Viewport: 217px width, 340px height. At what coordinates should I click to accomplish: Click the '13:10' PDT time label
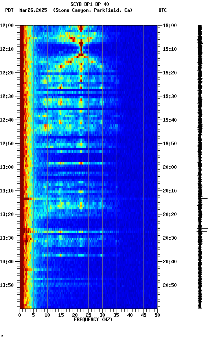point(7,191)
